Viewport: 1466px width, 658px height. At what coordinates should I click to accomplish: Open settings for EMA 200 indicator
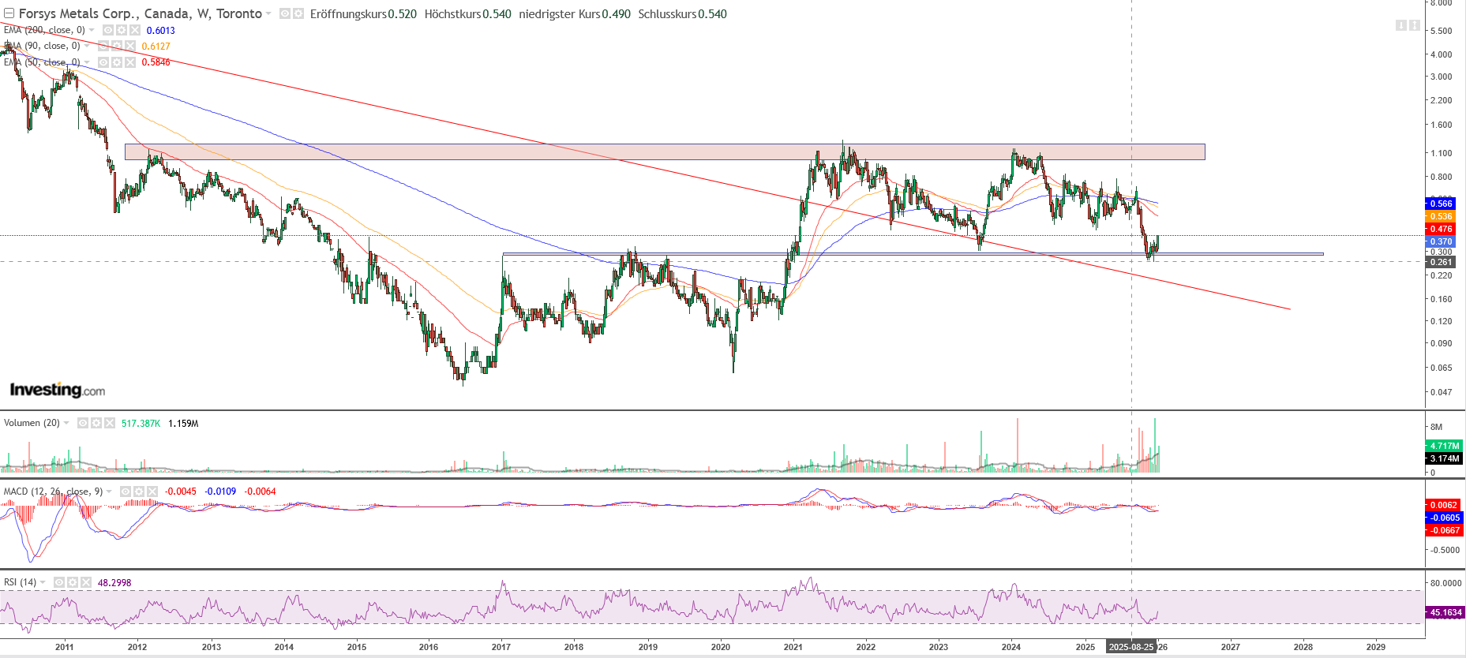(x=121, y=30)
